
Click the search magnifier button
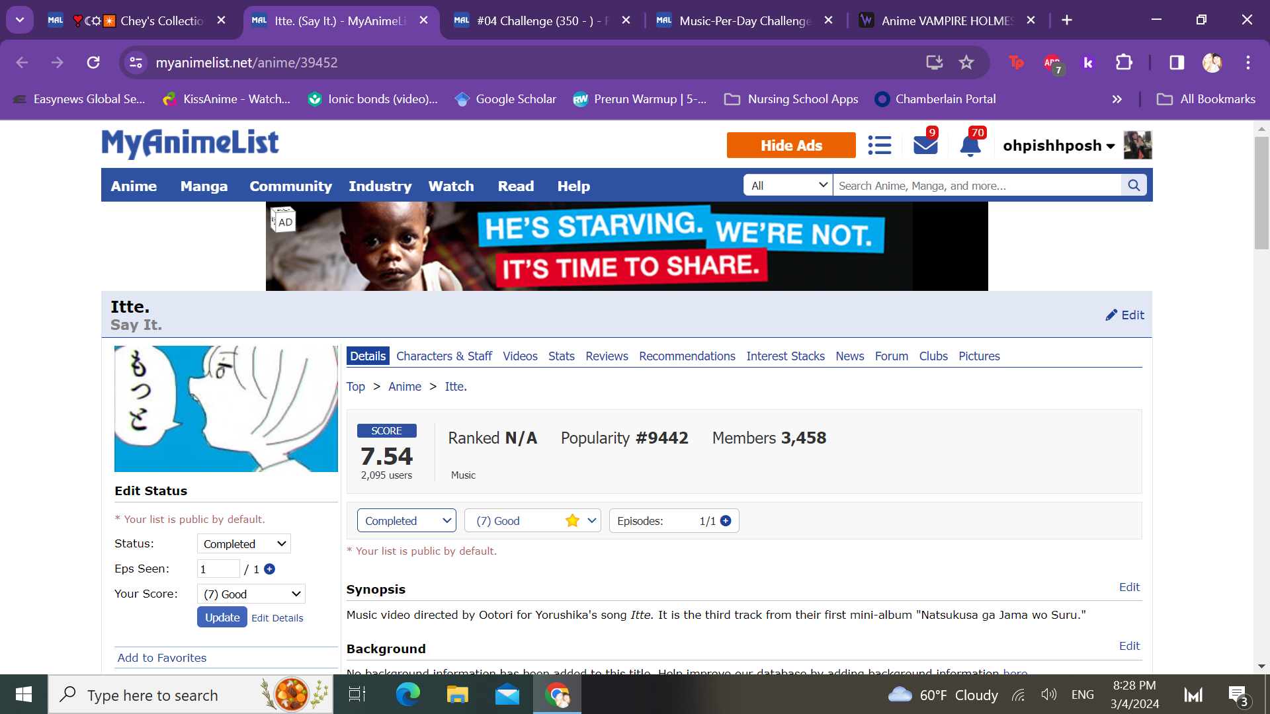[1134, 186]
